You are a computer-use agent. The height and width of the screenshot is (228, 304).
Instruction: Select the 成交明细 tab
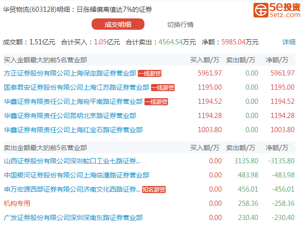pyautogui.click(x=118, y=24)
